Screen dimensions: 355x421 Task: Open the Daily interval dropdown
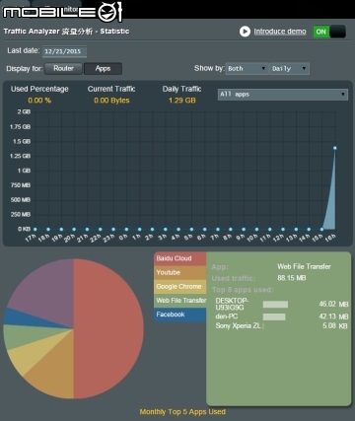point(289,68)
